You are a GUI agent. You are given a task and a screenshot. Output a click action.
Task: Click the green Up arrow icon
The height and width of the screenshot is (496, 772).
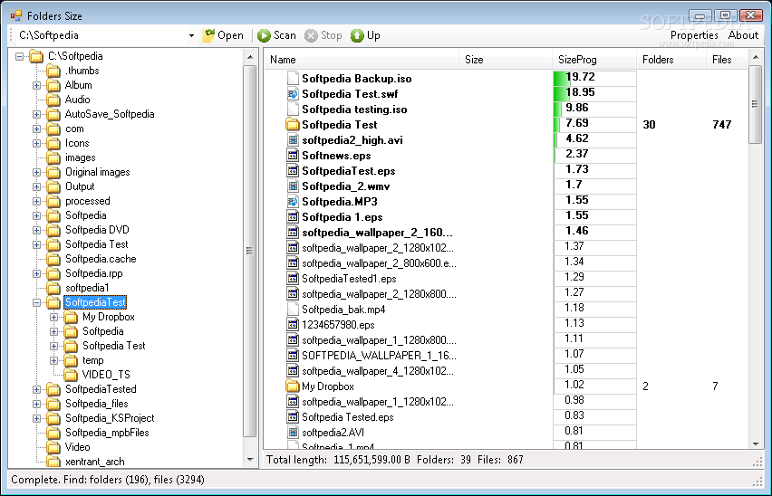tap(357, 35)
